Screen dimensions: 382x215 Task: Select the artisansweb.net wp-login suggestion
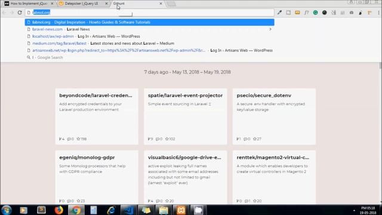pos(149,50)
